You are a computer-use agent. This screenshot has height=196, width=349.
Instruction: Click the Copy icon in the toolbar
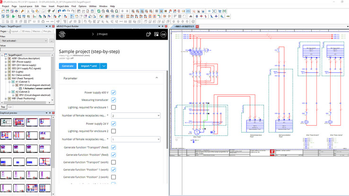[x=33, y=11]
